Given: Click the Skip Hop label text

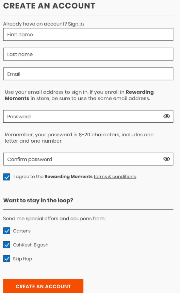Looking at the screenshot, I should (22, 259).
